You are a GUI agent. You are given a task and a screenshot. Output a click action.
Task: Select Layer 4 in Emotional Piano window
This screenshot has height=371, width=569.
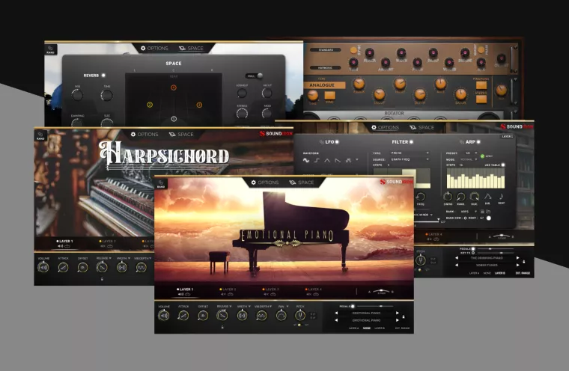pos(313,289)
